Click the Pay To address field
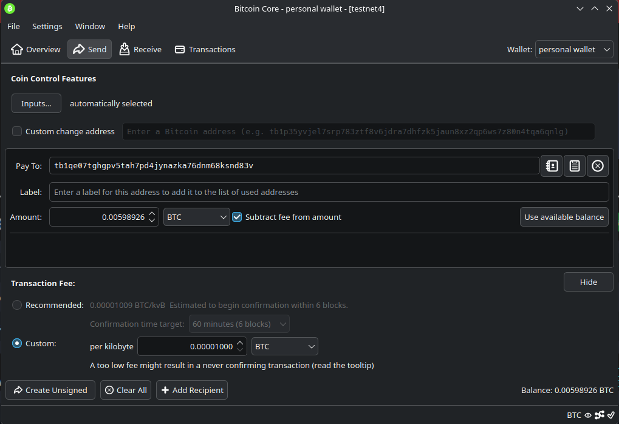The image size is (619, 424). 295,166
